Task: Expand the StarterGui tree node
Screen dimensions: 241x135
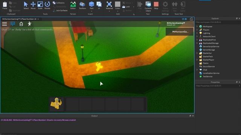Action: 197,53
